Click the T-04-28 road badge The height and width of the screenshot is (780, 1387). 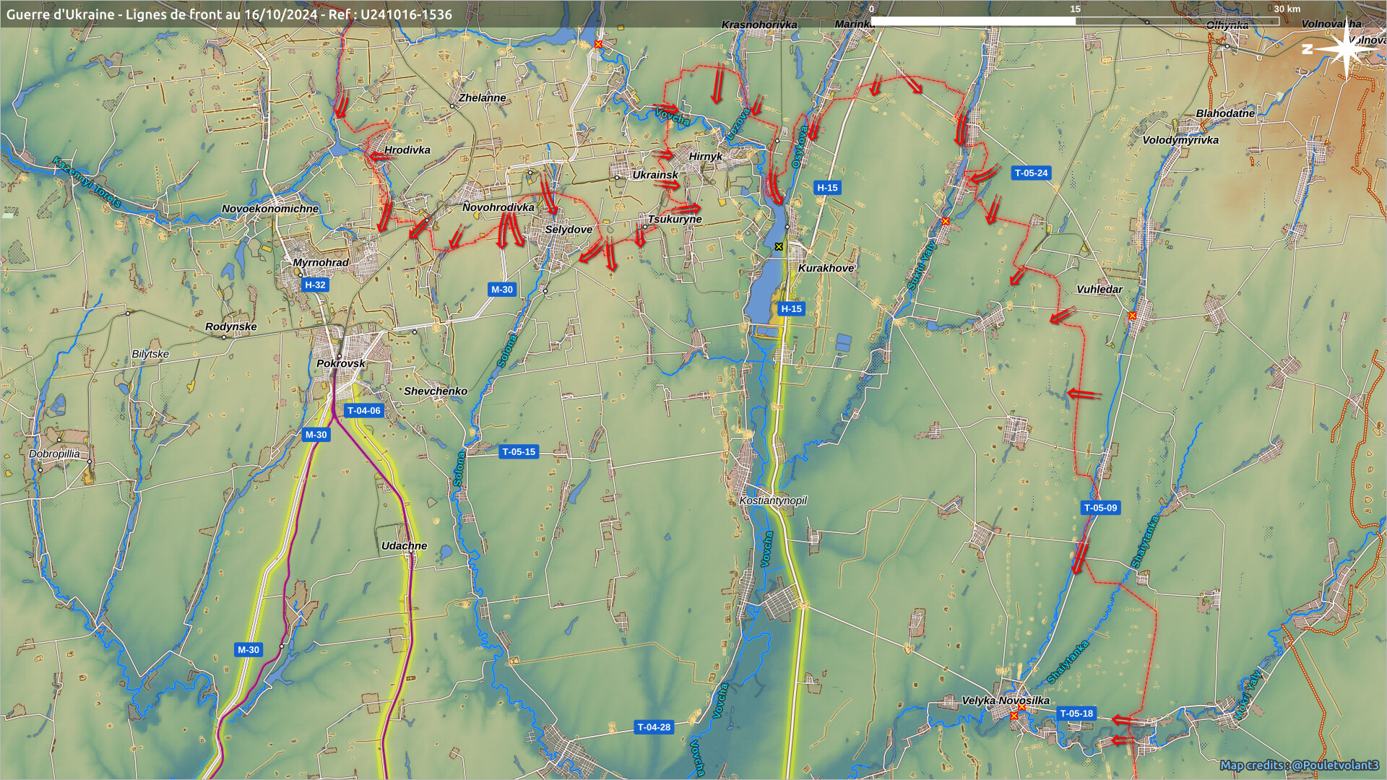point(654,727)
